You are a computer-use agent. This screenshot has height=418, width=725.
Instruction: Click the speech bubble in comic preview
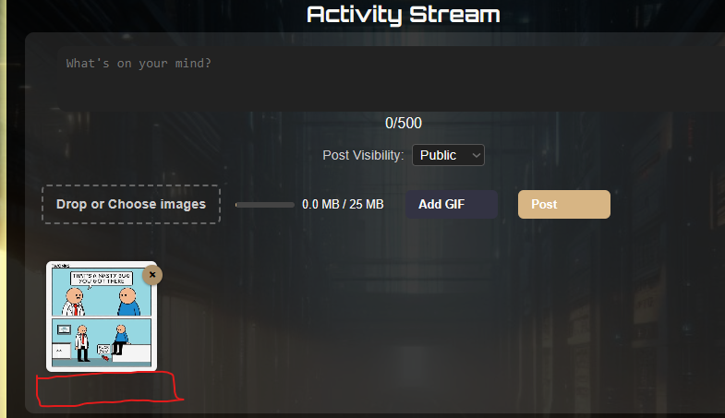point(102,279)
